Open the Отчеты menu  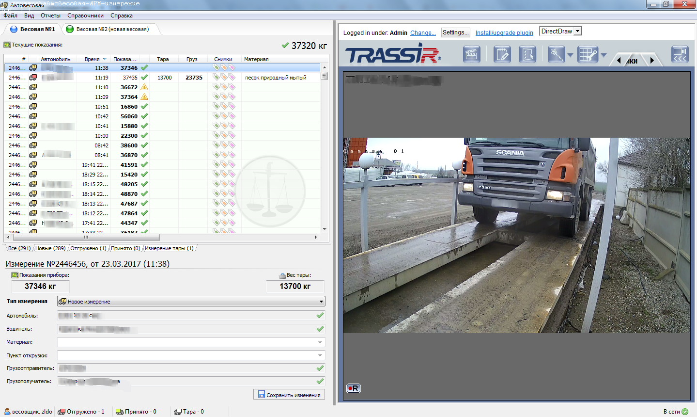point(50,16)
